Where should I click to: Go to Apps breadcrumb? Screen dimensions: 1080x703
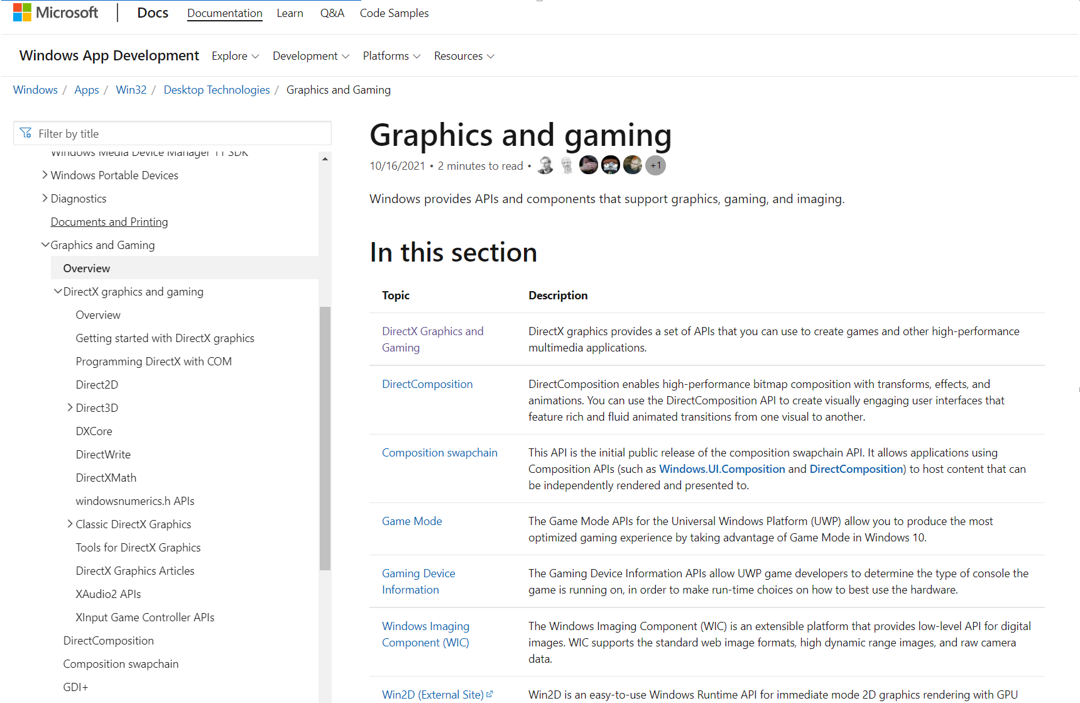pos(87,90)
